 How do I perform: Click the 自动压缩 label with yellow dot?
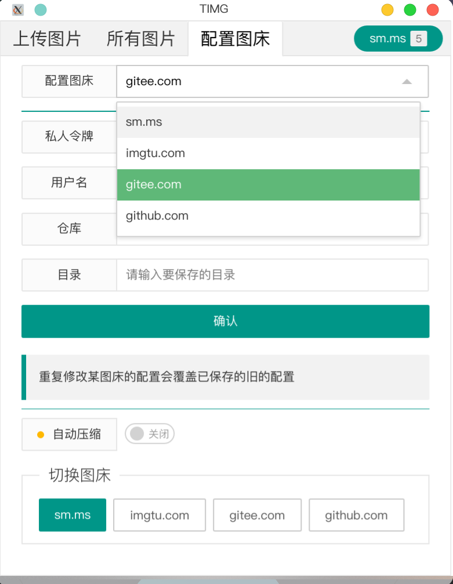click(70, 435)
